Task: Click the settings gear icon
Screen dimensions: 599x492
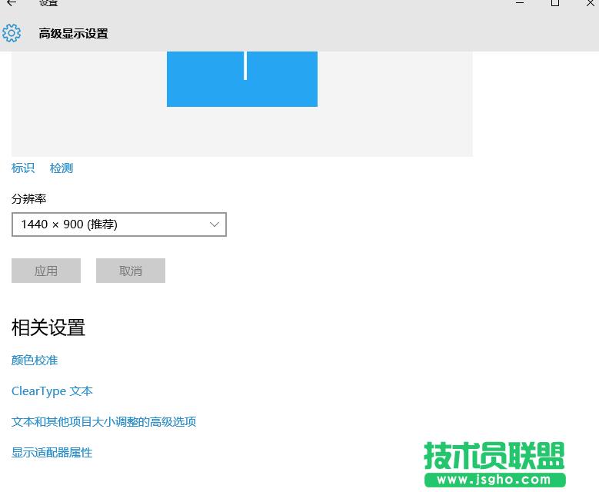Action: click(x=12, y=33)
